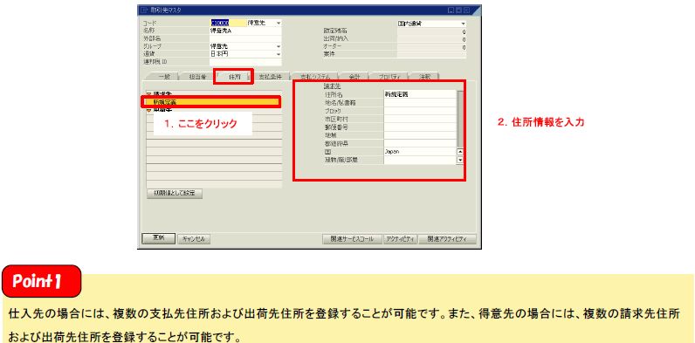Click the 住所名 field containing 新規定義
Viewport: 695px width, 343px height.
click(420, 94)
